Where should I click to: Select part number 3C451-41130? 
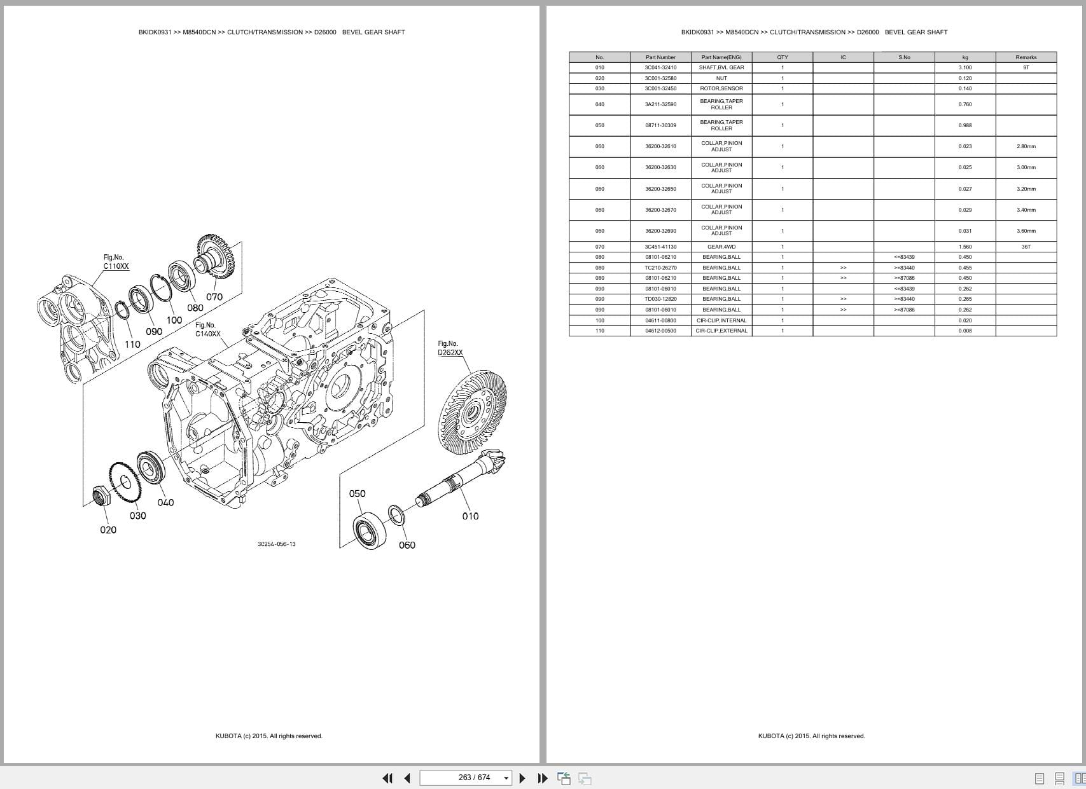click(660, 247)
